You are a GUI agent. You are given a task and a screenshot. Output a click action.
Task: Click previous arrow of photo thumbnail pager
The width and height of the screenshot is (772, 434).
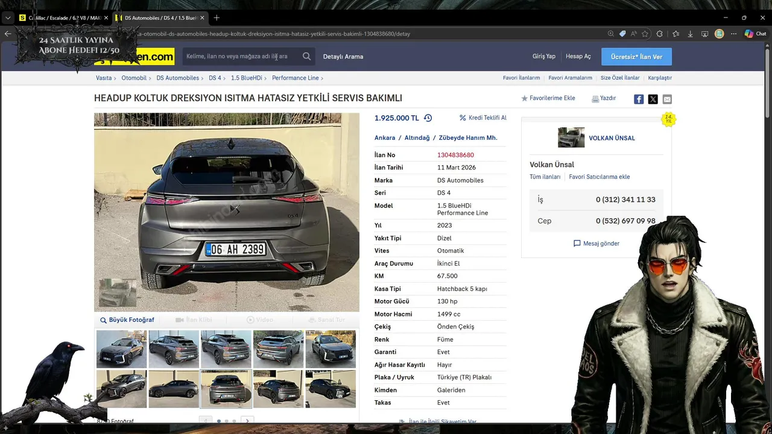point(206,421)
